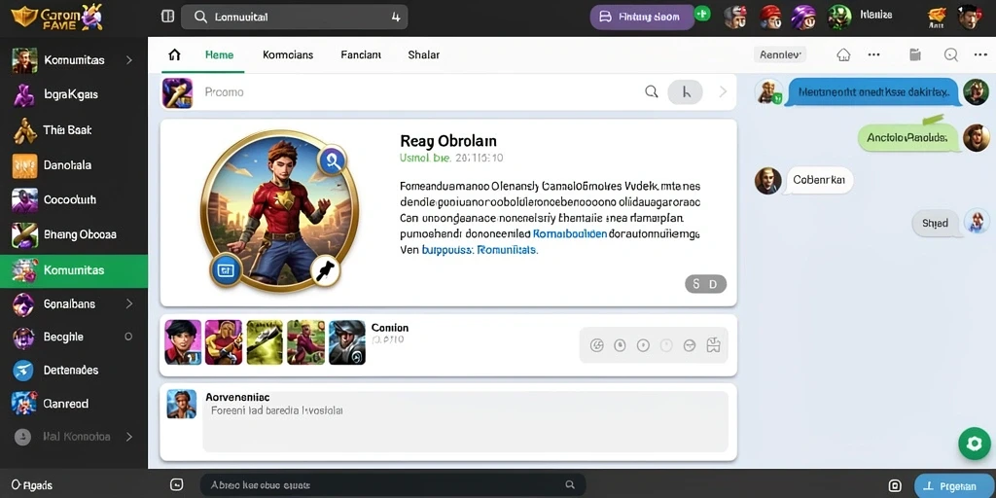The height and width of the screenshot is (498, 996).
Task: Click the blue card badge on portrait
Action: [226, 270]
